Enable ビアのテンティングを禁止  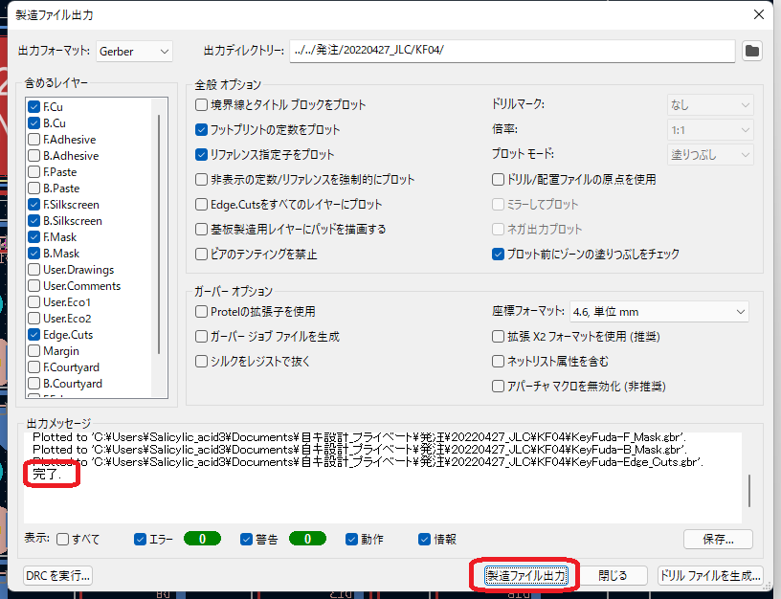click(201, 254)
